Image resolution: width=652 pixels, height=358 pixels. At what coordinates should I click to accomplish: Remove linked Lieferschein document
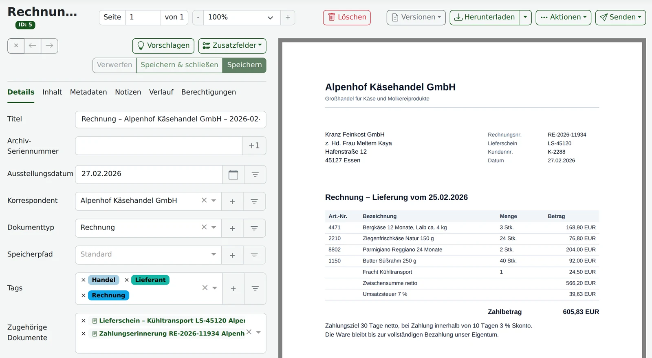click(84, 321)
